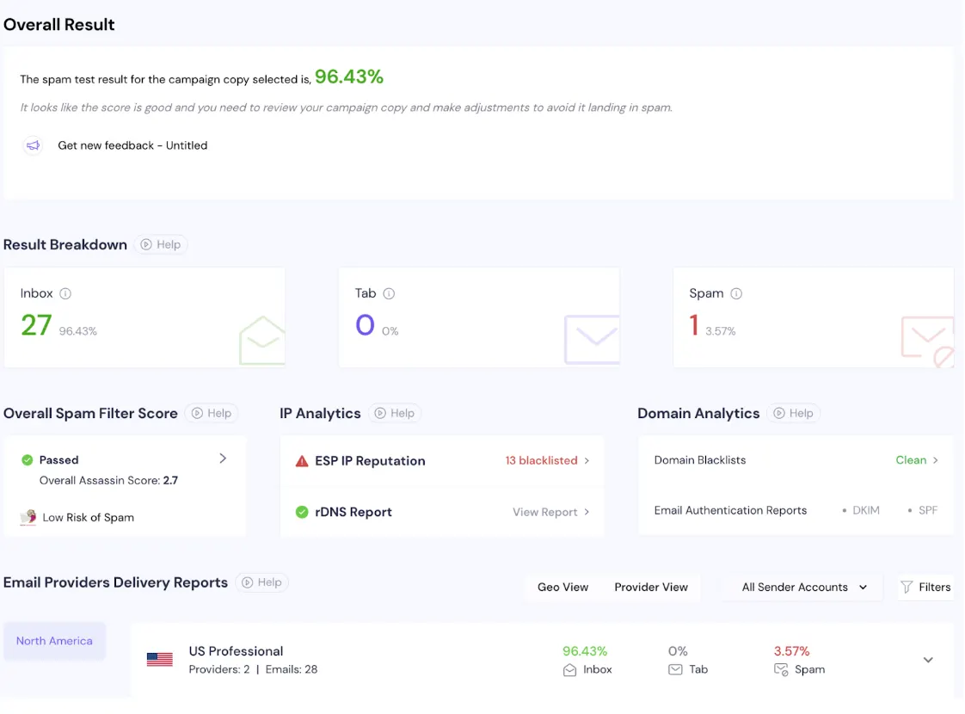This screenshot has height=714, width=965.
Task: Click Help beside IP Analytics
Action: [x=395, y=413]
